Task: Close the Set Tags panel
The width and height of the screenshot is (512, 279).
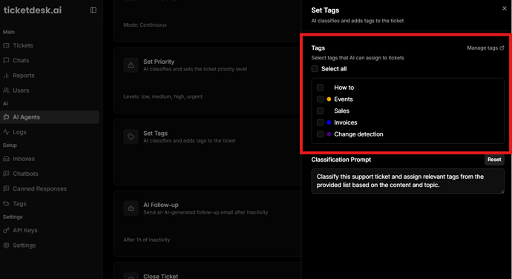Action: pos(504,8)
